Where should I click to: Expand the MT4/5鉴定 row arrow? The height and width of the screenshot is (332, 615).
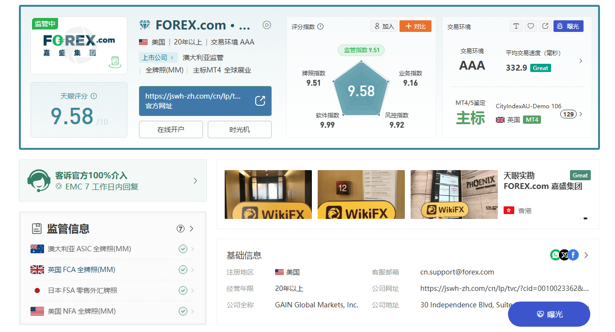(581, 115)
